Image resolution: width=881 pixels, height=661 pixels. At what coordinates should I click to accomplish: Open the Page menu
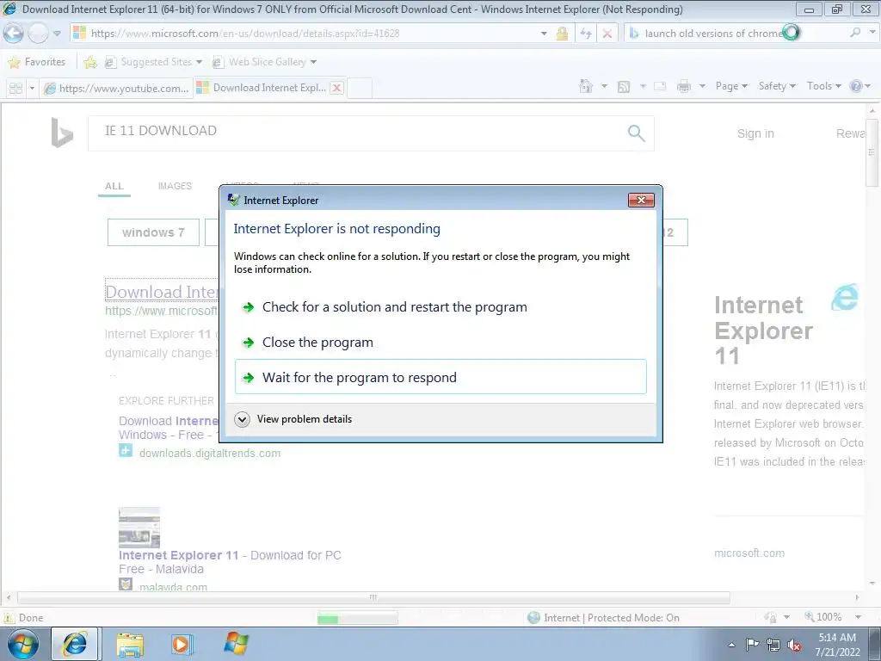coord(731,86)
